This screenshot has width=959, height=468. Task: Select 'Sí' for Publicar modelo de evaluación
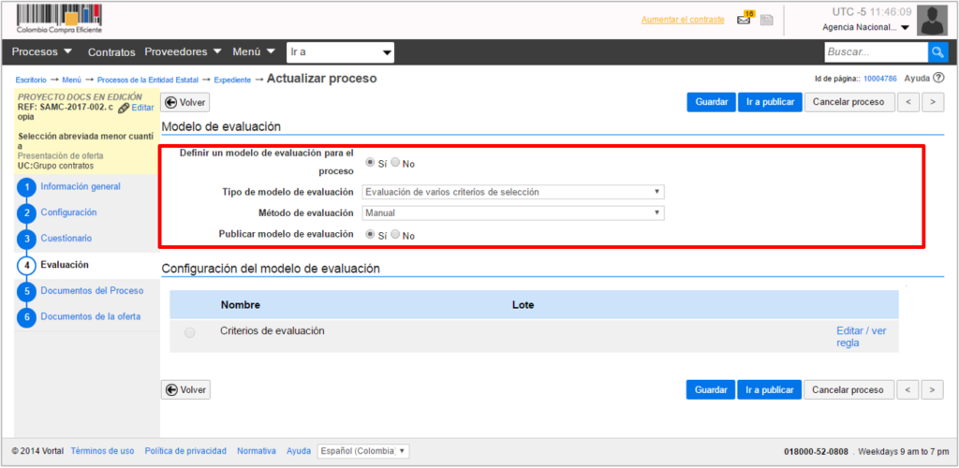coord(369,235)
